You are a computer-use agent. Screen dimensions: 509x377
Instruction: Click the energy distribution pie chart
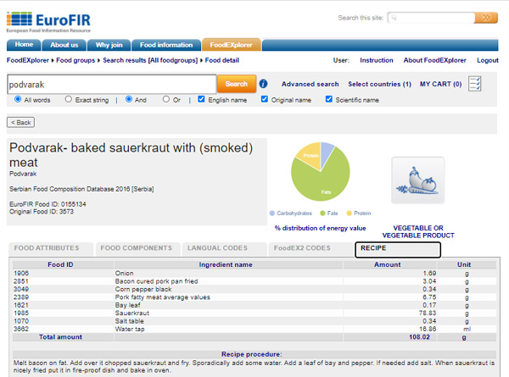(320, 172)
